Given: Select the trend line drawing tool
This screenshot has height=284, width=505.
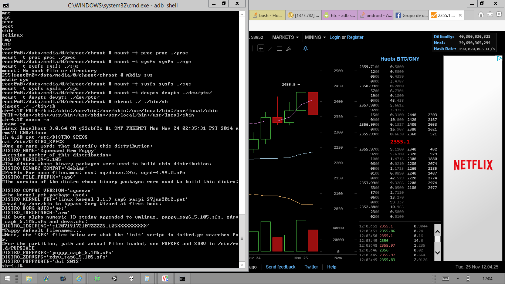Looking at the screenshot, I should coord(270,48).
